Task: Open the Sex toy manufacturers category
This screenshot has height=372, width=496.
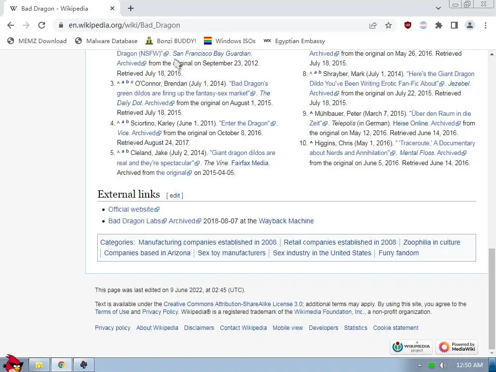Action: click(x=232, y=253)
